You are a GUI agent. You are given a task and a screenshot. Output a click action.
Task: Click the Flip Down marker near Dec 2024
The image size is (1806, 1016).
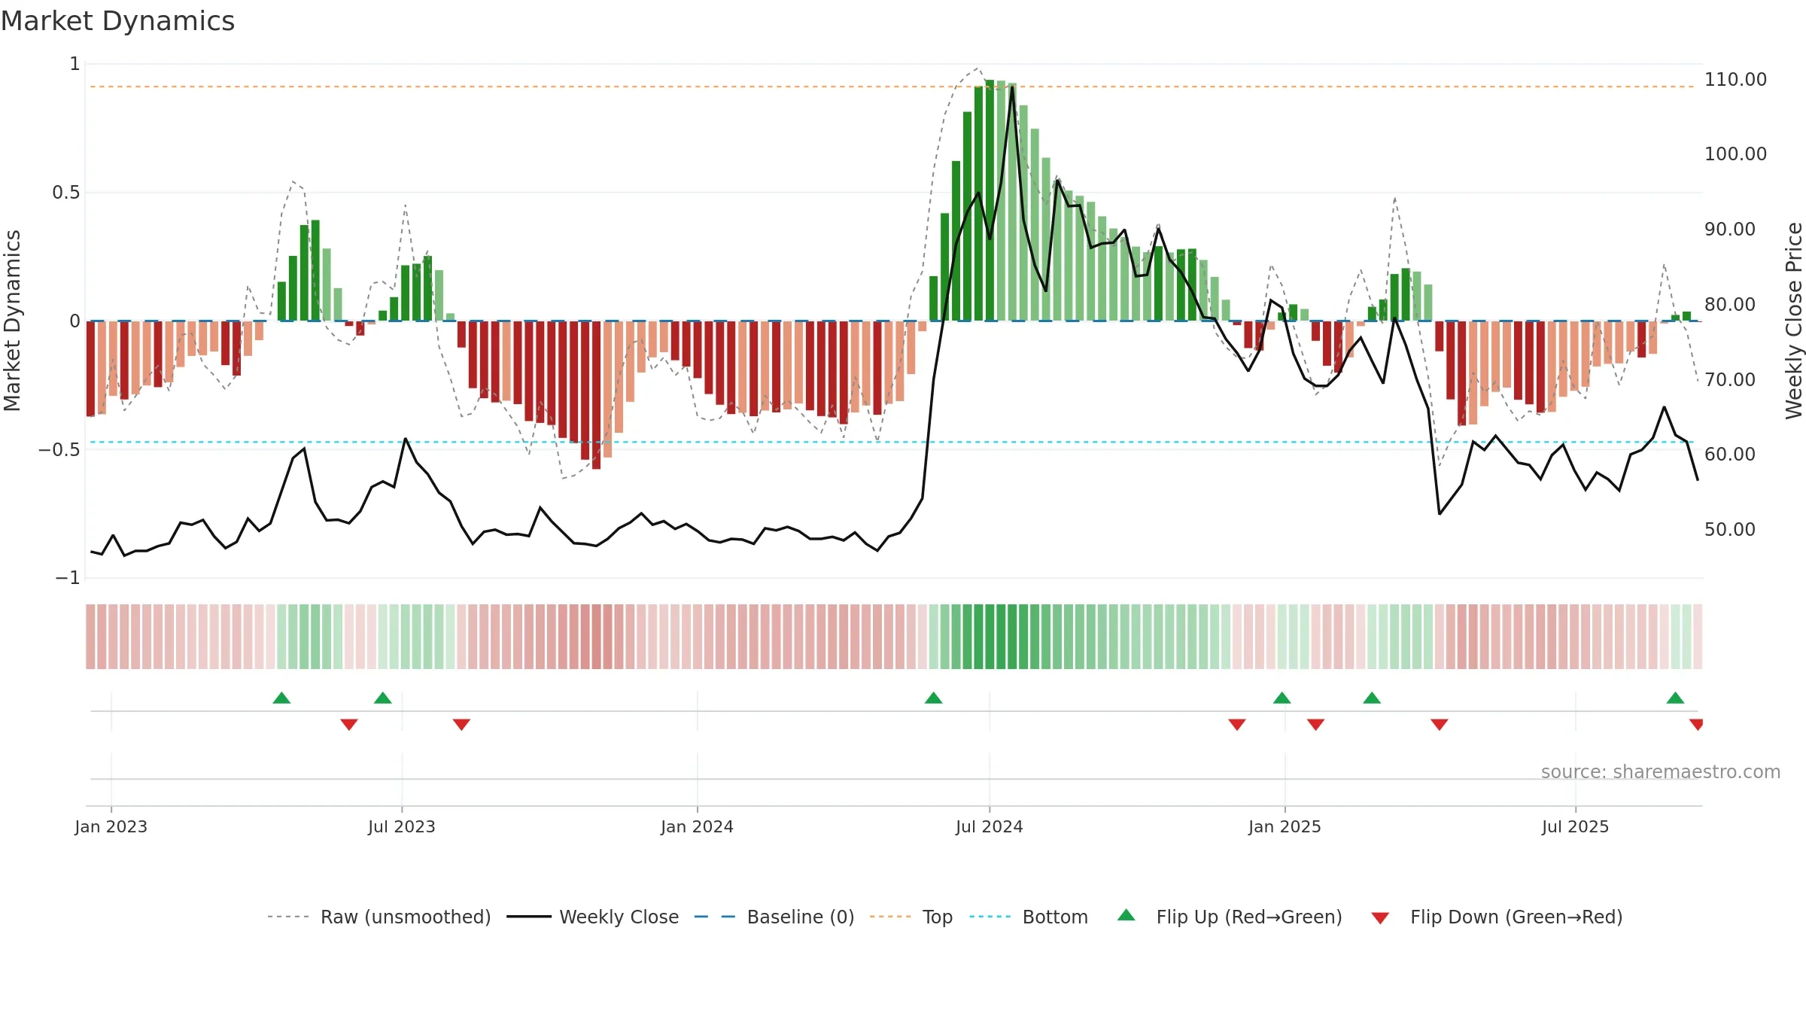point(1237,724)
